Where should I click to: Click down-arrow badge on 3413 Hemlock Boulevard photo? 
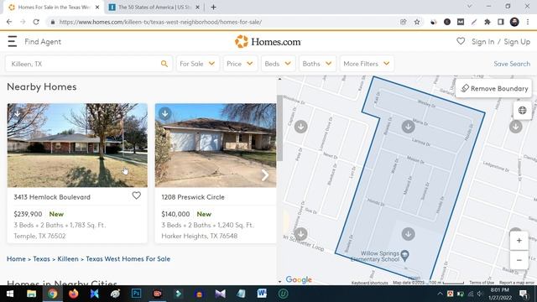pyautogui.click(x=17, y=113)
